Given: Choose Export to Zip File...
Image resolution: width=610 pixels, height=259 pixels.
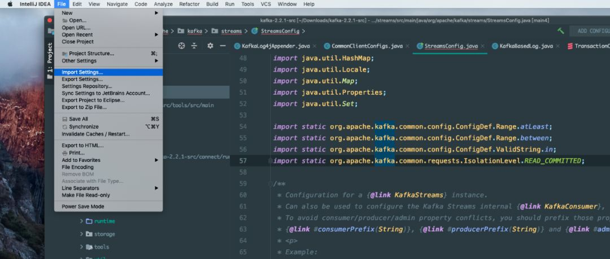Looking at the screenshot, I should click(x=108, y=107).
